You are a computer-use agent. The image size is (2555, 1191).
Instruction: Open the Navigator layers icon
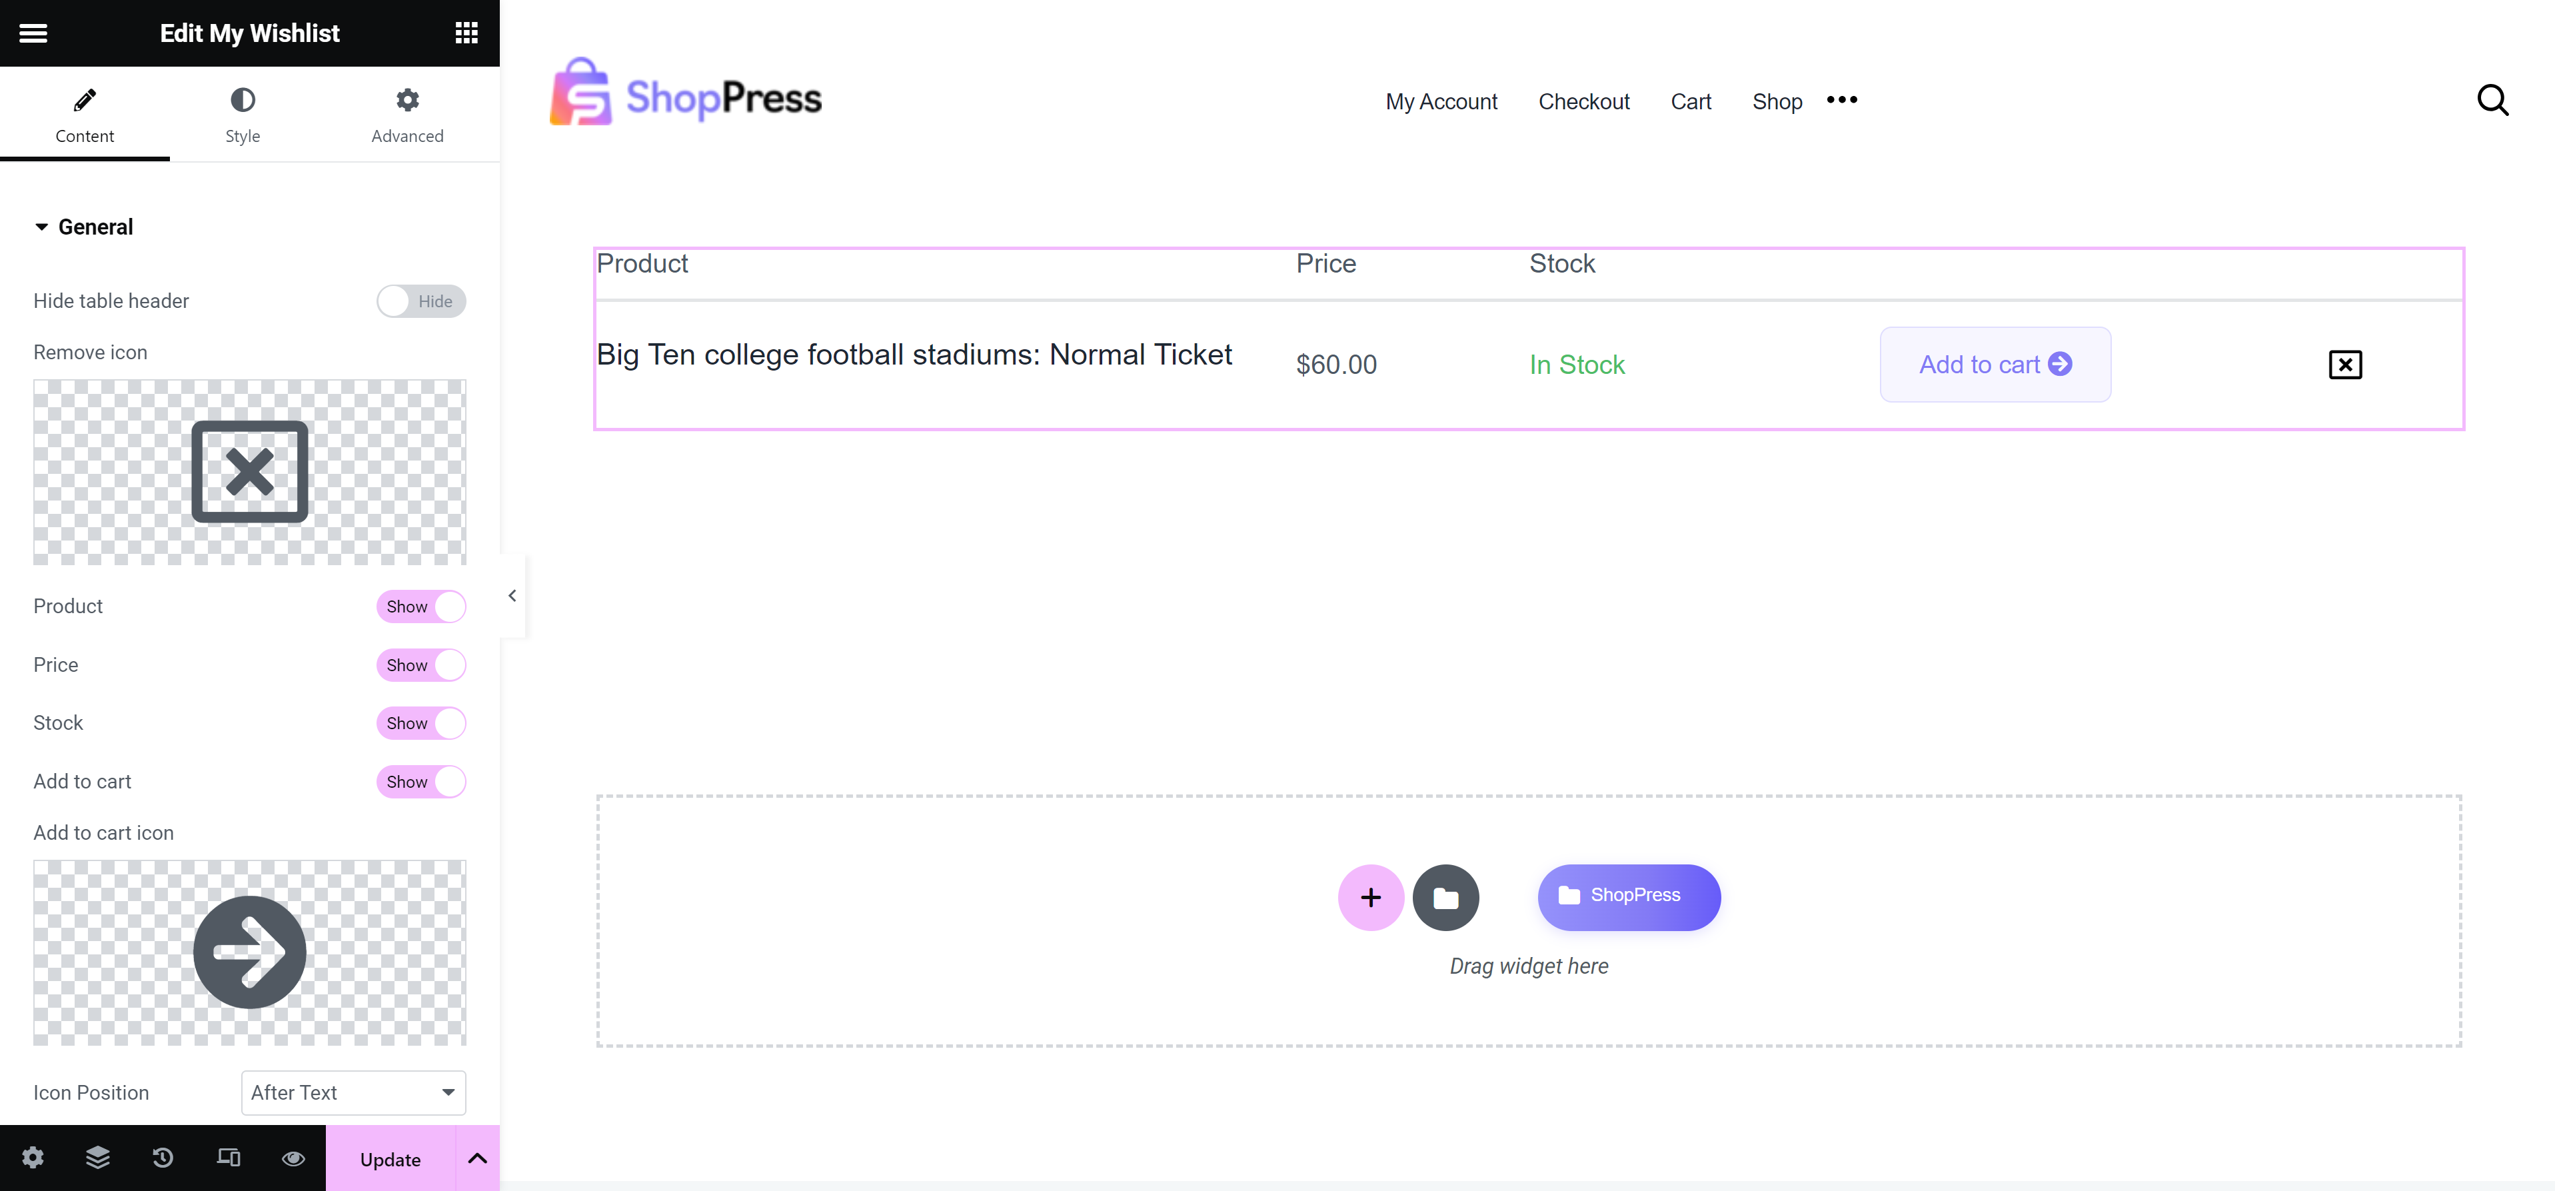pos(96,1157)
